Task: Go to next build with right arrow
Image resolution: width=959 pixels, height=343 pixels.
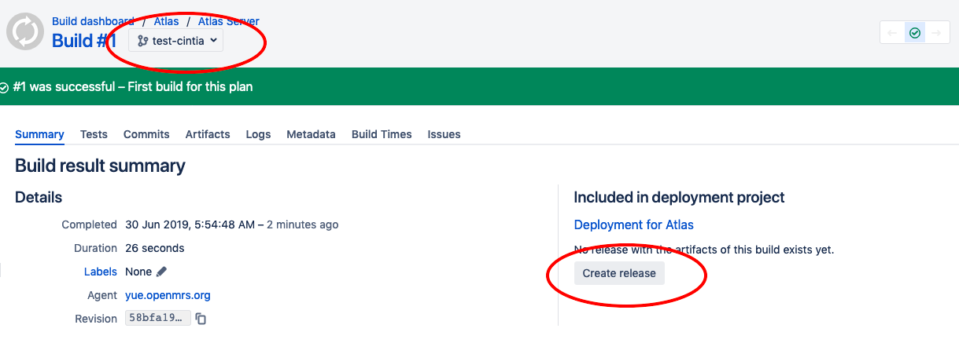Action: pos(936,33)
